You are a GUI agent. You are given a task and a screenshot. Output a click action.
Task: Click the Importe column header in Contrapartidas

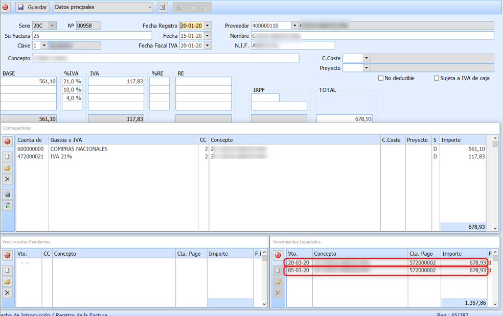point(463,140)
